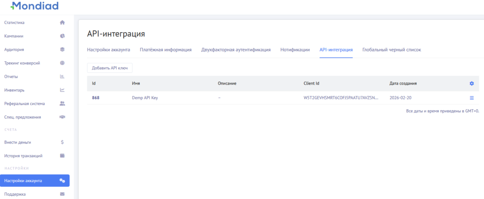Click the globe icon beside Трекинг конверсий
The image size is (484, 199).
pos(62,63)
